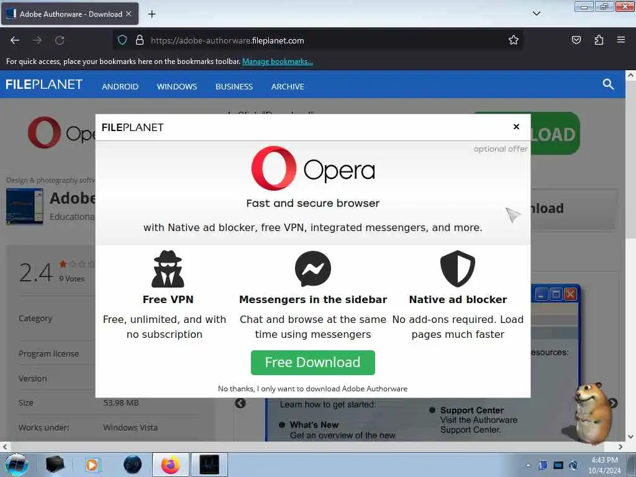
Task: Open media player taskbar icon
Action: coord(92,465)
